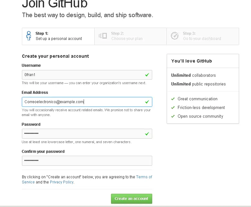Viewport: 251px width, 207px height.
Task: Click the plan icon in Step 2
Action: pyautogui.click(x=103, y=36)
